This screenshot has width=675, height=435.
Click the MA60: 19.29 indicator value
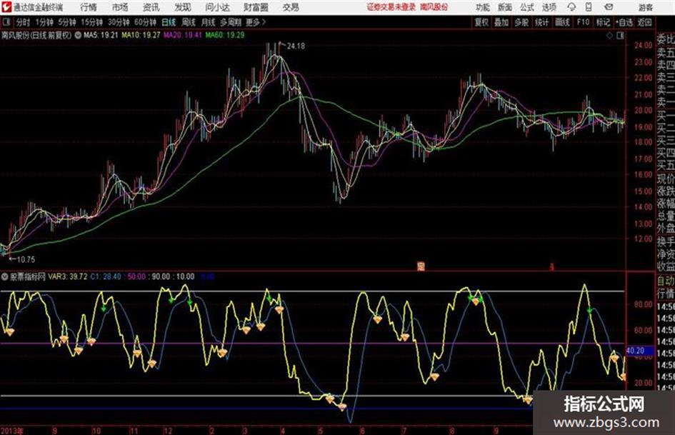point(225,35)
